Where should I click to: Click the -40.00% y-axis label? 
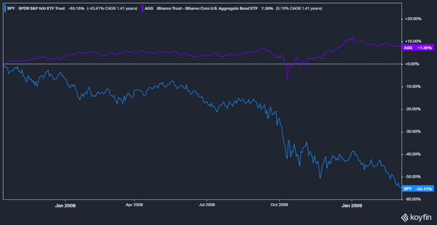click(x=414, y=154)
